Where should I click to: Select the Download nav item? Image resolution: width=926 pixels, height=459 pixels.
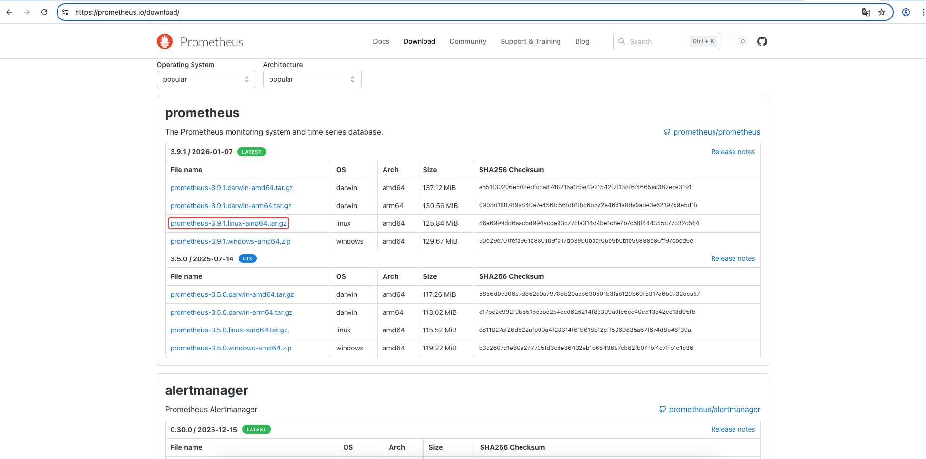tap(419, 41)
